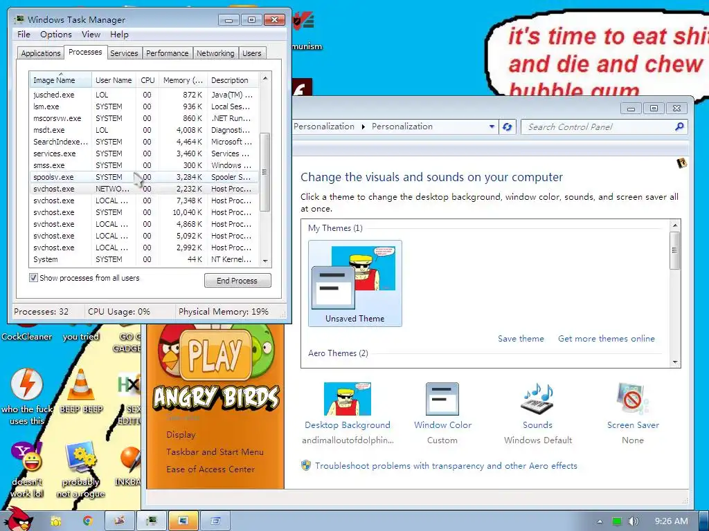The height and width of the screenshot is (531, 709).
Task: Open the File menu in Task Manager
Action: [24, 35]
